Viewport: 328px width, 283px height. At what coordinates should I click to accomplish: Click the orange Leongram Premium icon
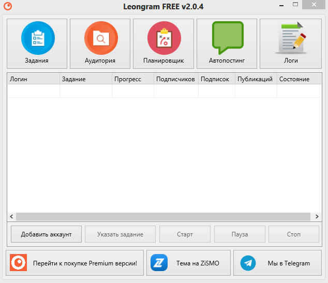coord(19,262)
